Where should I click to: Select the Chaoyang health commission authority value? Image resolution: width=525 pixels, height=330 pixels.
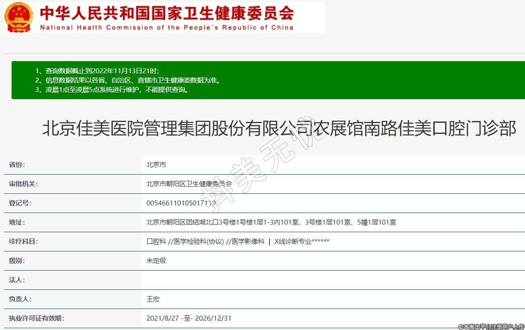pyautogui.click(x=189, y=184)
